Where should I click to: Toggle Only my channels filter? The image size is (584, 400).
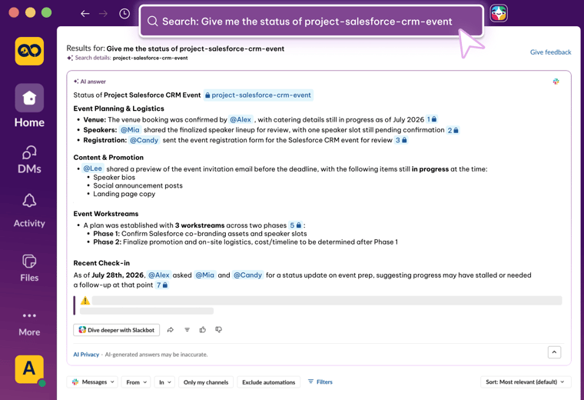coord(206,382)
